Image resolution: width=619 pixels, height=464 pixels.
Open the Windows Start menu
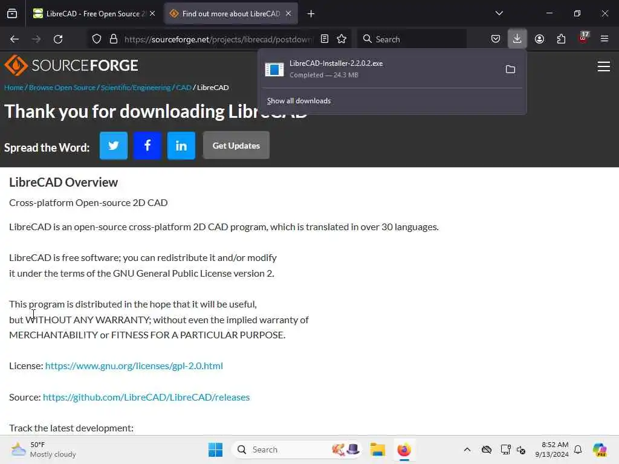coord(216,449)
